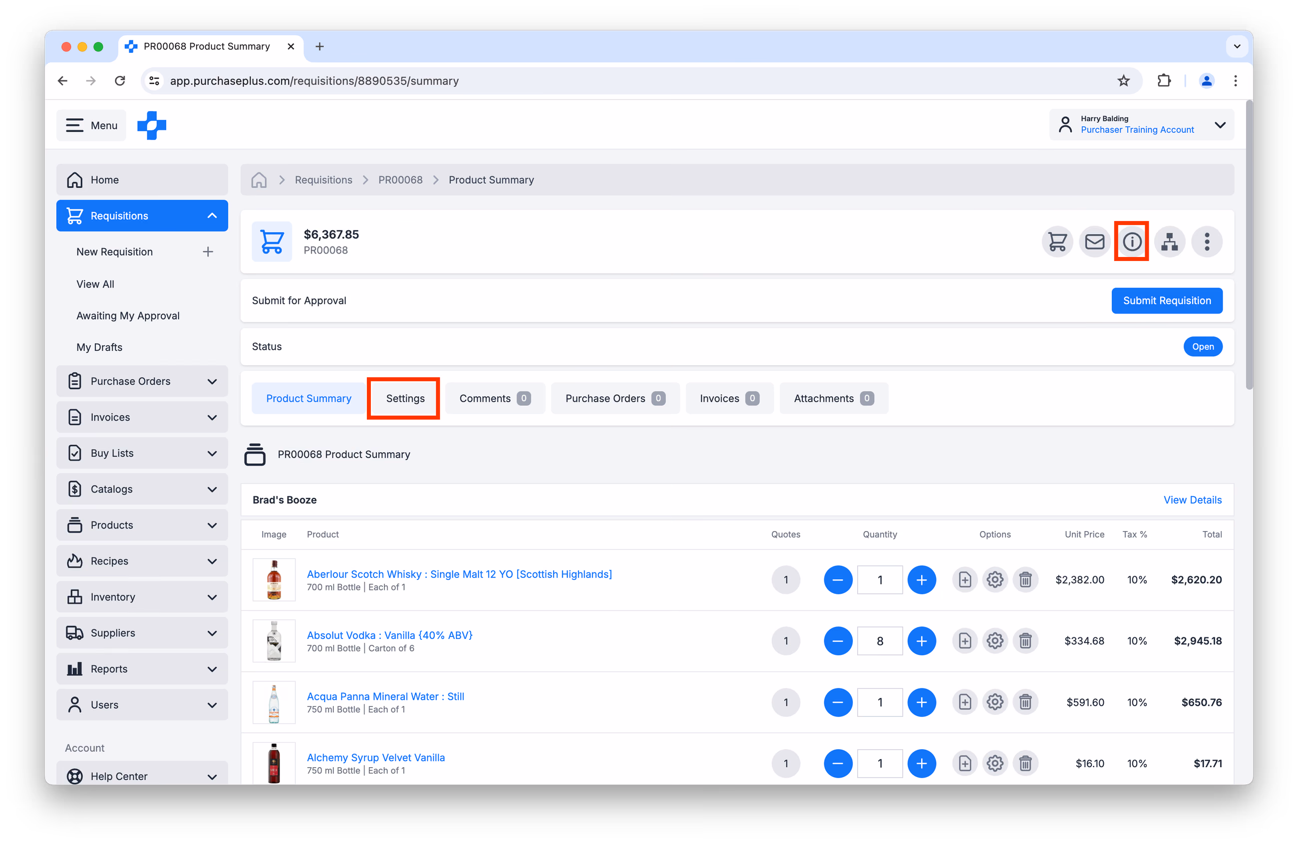This screenshot has height=844, width=1298.
Task: Open the main Menu button
Action: click(91, 125)
